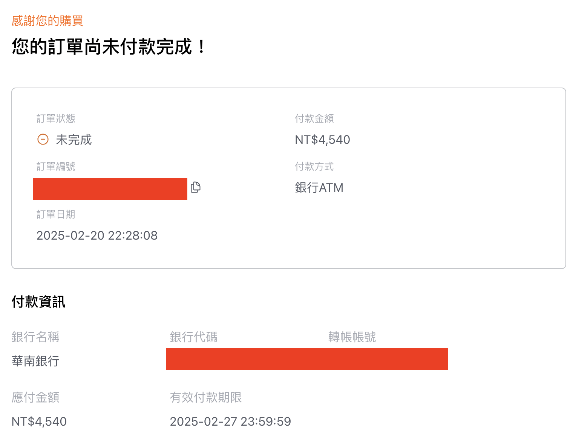Copy the order number with the copy icon
Viewport: 576px width, 443px height.
196,187
